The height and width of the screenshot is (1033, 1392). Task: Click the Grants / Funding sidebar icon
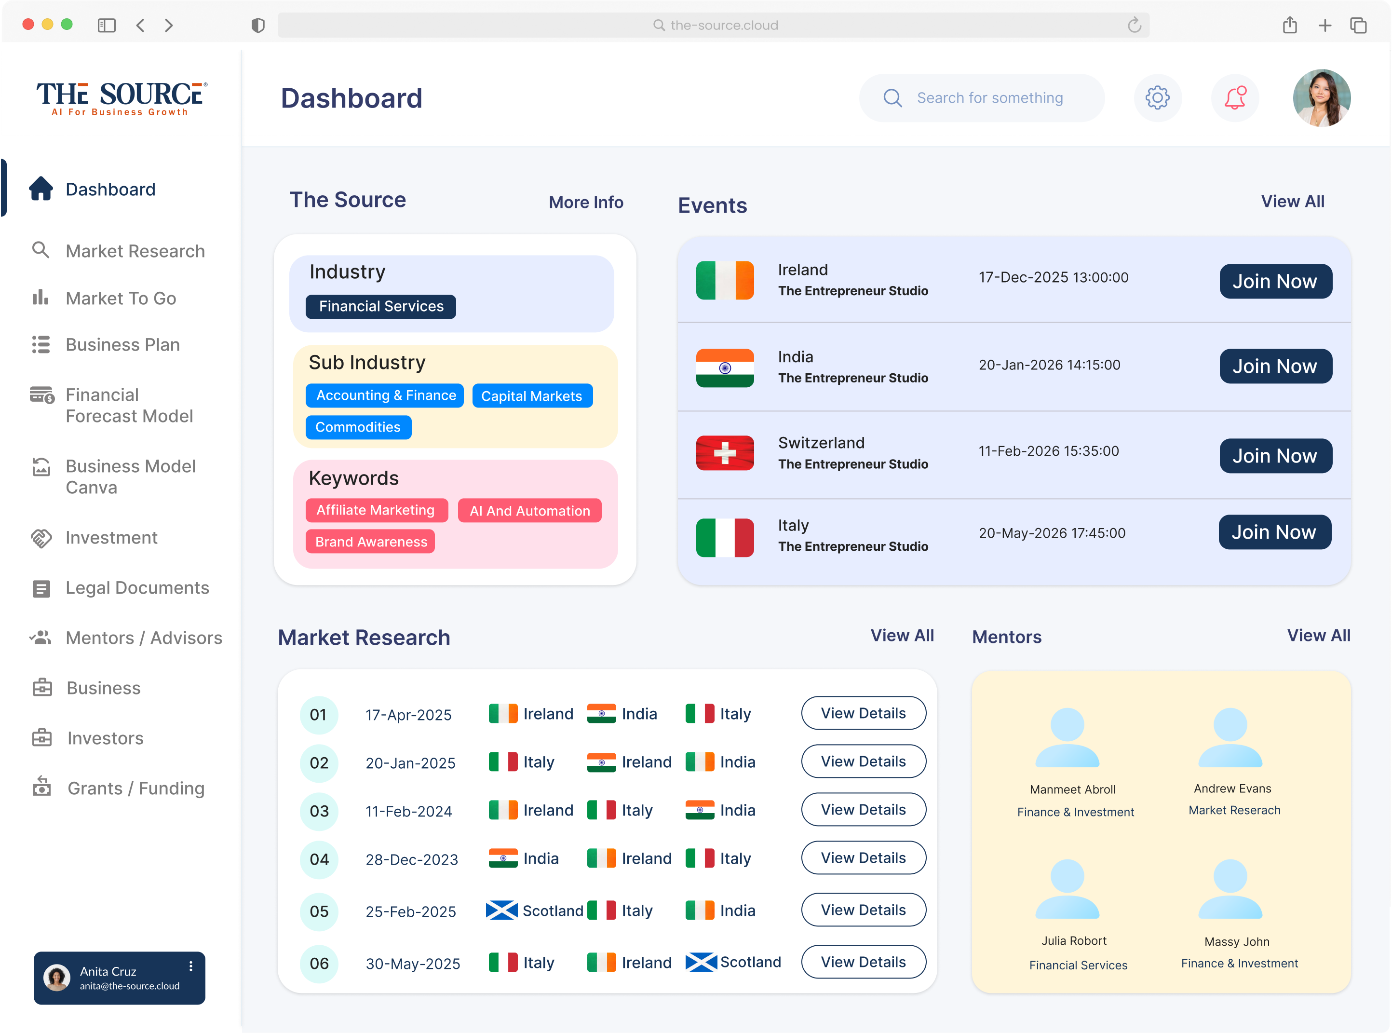42,787
